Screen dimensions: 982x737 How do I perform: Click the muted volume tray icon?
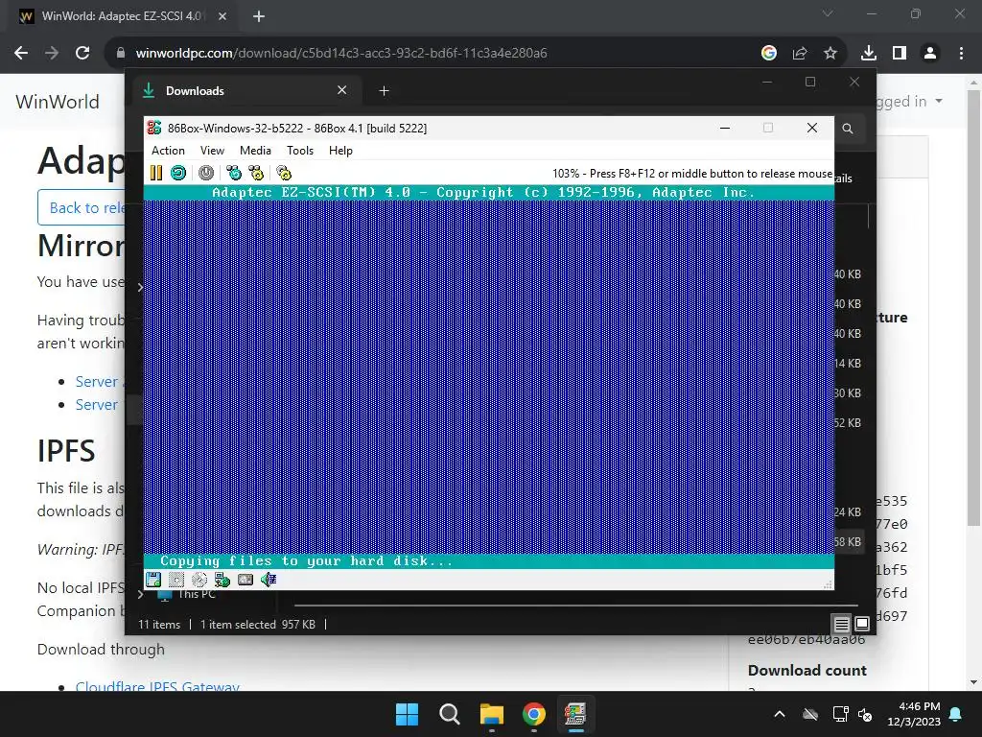pyautogui.click(x=866, y=714)
